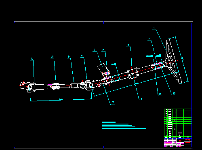Select callout number 7 below the shaft
This screenshot has width=202, height=150.
click(x=113, y=103)
